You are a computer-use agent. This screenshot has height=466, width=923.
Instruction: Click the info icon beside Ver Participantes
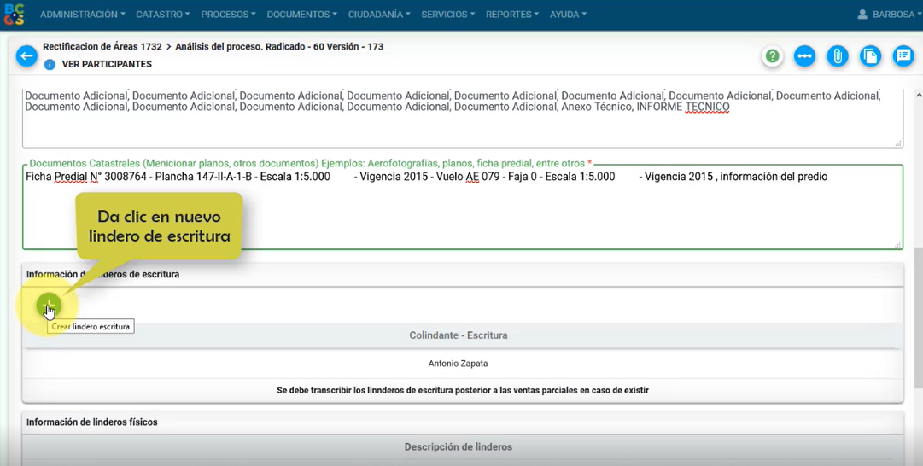coord(50,65)
